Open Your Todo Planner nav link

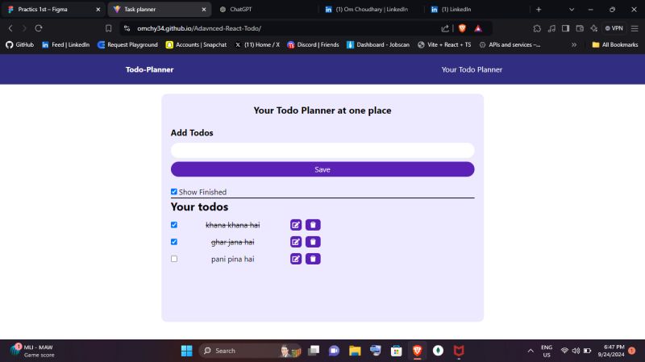472,69
